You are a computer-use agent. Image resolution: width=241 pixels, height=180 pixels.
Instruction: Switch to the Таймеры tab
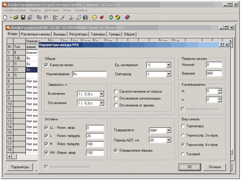click(x=98, y=34)
